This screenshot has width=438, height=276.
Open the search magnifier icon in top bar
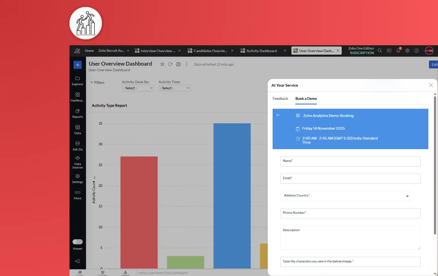(x=380, y=51)
